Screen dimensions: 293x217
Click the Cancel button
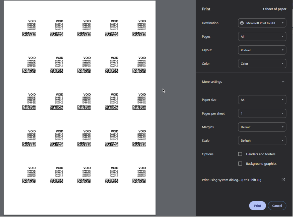[x=277, y=205]
